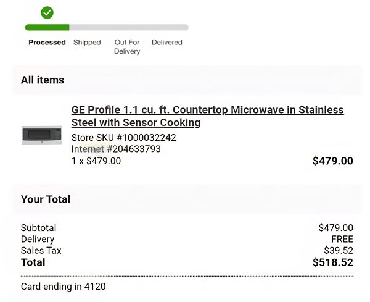Screen dimensions: 370x302
Task: Click the Total amount $518.52
Action: point(333,262)
